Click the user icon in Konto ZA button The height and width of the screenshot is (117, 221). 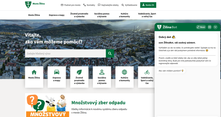(x=143, y=5)
